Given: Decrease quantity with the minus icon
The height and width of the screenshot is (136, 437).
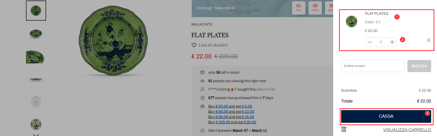Looking at the screenshot, I should click(x=370, y=42).
